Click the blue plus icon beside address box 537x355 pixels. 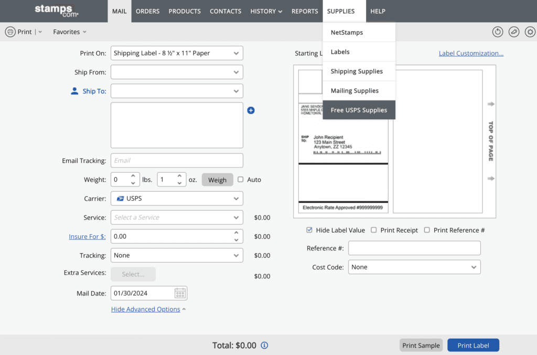tap(251, 110)
